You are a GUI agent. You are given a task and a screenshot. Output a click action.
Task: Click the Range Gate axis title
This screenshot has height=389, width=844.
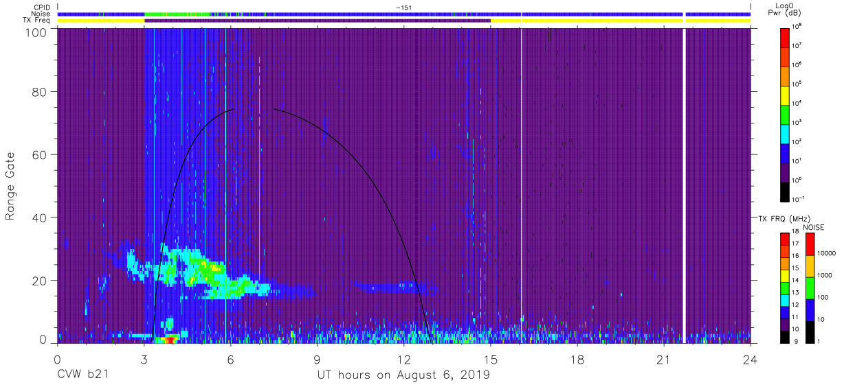point(10,187)
